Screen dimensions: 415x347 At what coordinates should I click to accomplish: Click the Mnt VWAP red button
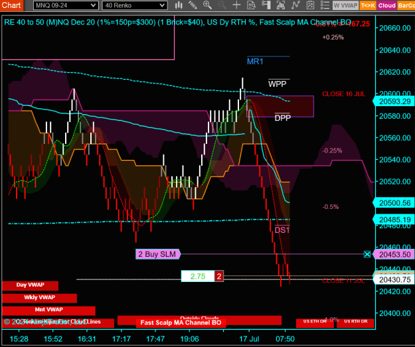(x=48, y=311)
